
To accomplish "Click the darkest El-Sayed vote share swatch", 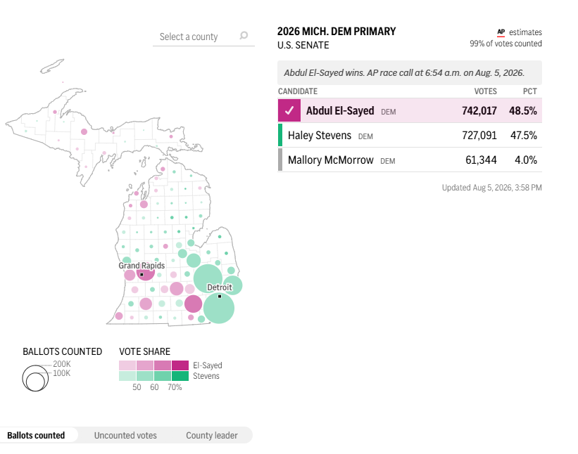I will click(180, 365).
